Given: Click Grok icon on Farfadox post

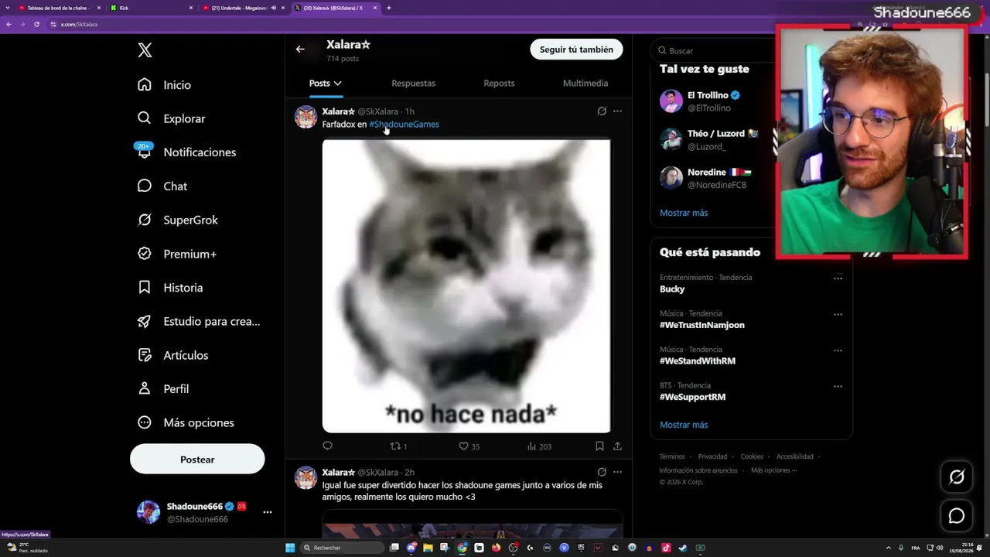Looking at the screenshot, I should coord(602,111).
